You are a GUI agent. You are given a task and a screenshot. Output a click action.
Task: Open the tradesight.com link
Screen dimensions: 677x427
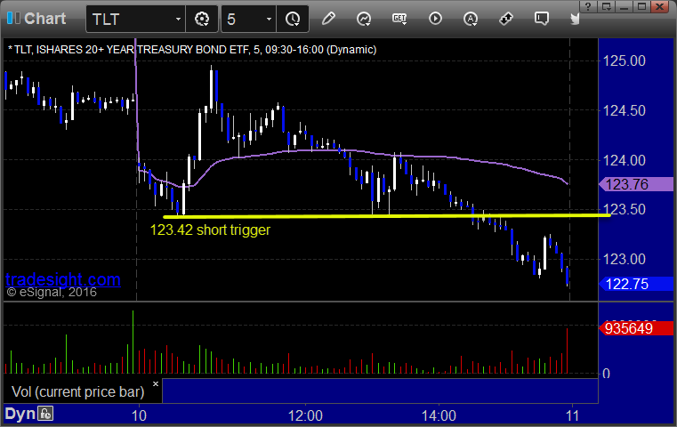tap(63, 279)
